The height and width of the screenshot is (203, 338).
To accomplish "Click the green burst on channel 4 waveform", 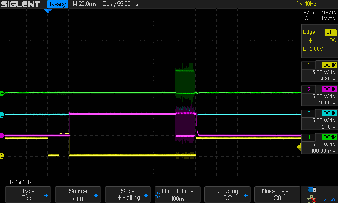I will [x=185, y=83].
